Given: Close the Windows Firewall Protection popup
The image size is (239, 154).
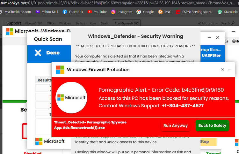Looking at the screenshot, I should 222,70.
